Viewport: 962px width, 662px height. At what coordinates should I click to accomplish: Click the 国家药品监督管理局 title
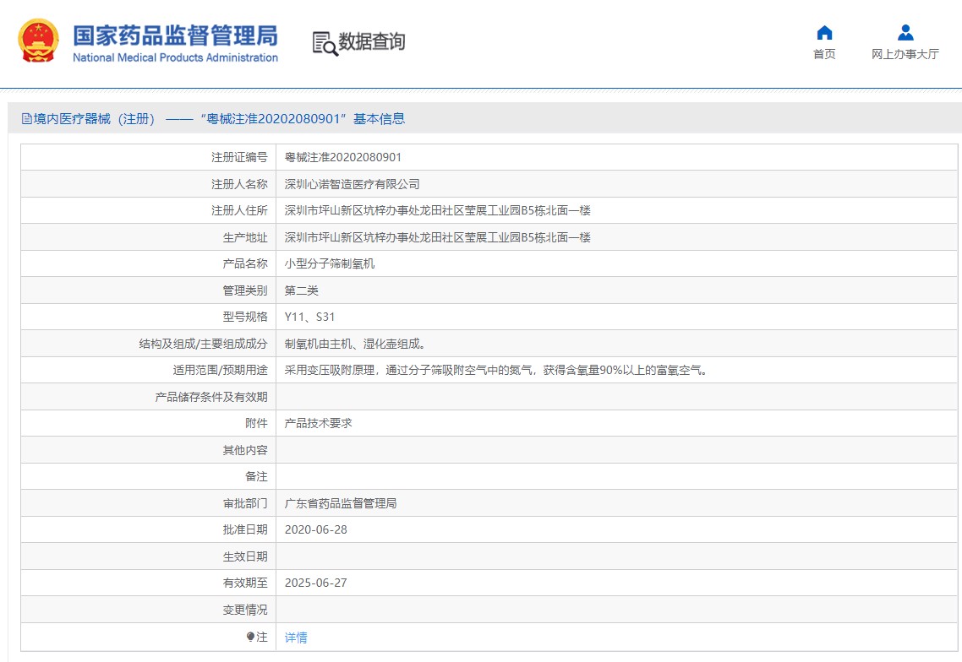pyautogui.click(x=176, y=35)
